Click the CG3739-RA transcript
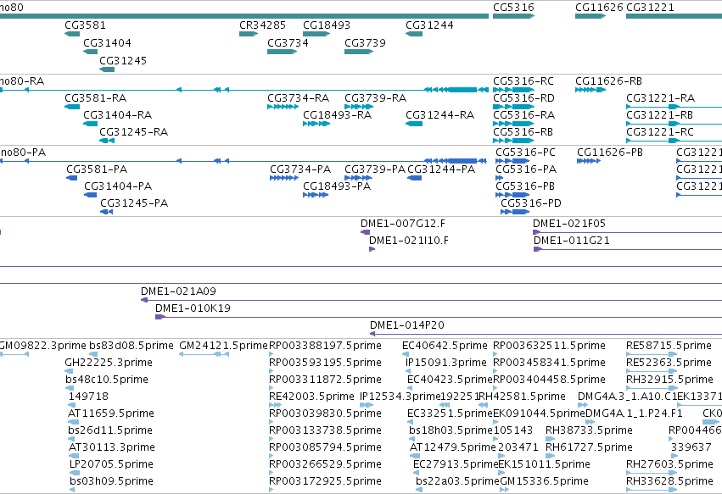This screenshot has width=722, height=494. tap(359, 107)
